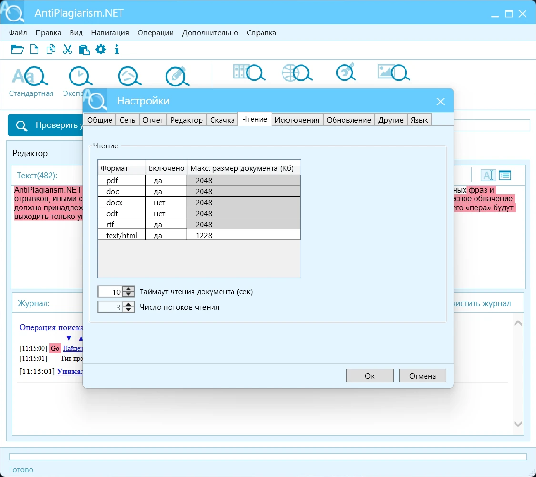This screenshot has height=477, width=536.
Task: Close the Настройки dialog with the X
Action: pyautogui.click(x=440, y=101)
